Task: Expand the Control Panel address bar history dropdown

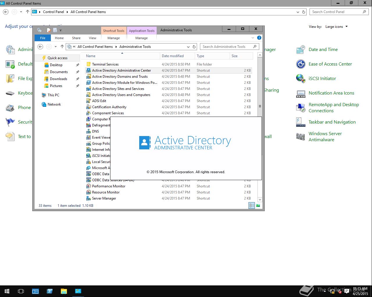Action: click(x=298, y=12)
